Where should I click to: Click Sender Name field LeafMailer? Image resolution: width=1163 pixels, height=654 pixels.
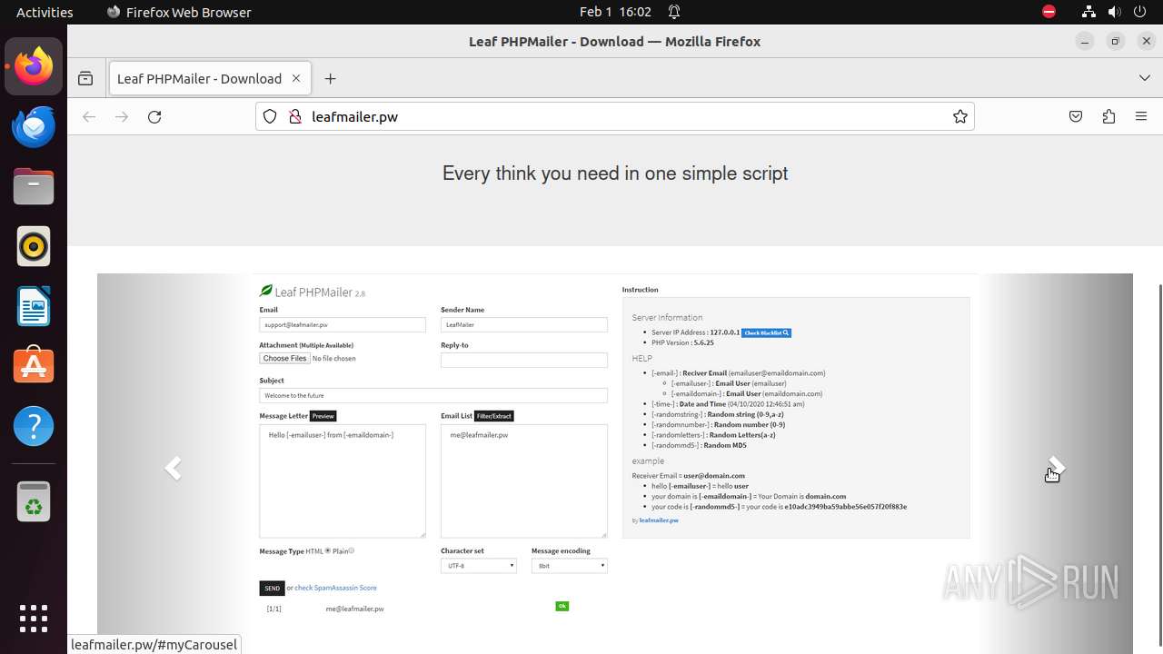point(524,324)
